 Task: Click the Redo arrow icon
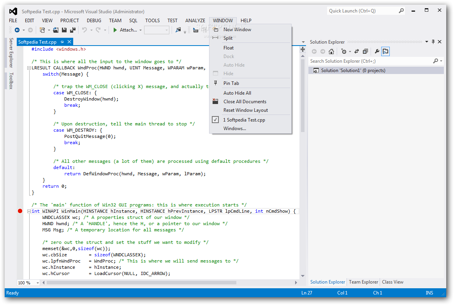click(x=98, y=30)
